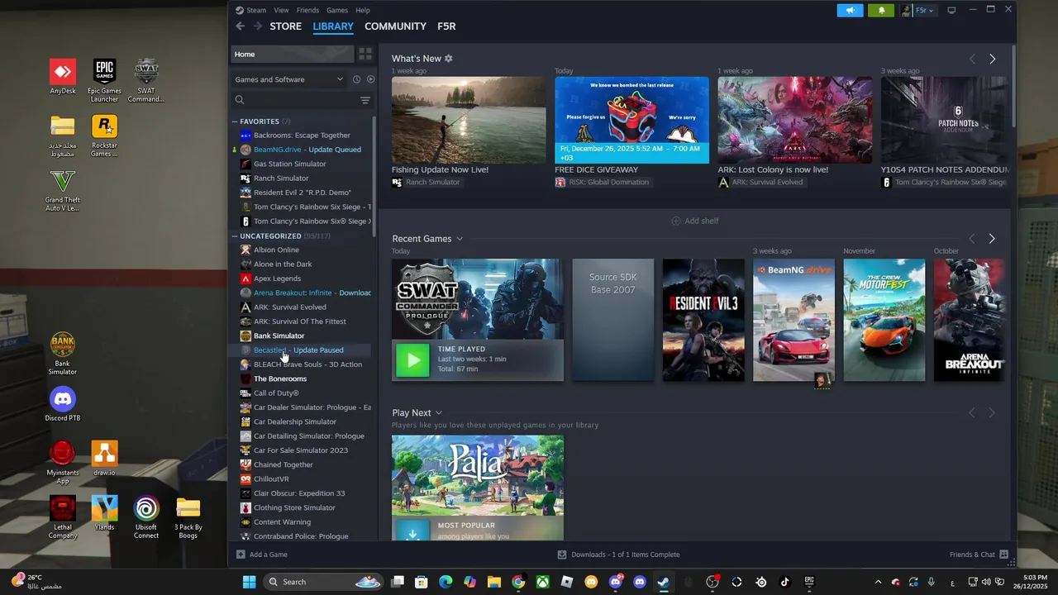Open Chrome from the taskbar

pos(518,582)
